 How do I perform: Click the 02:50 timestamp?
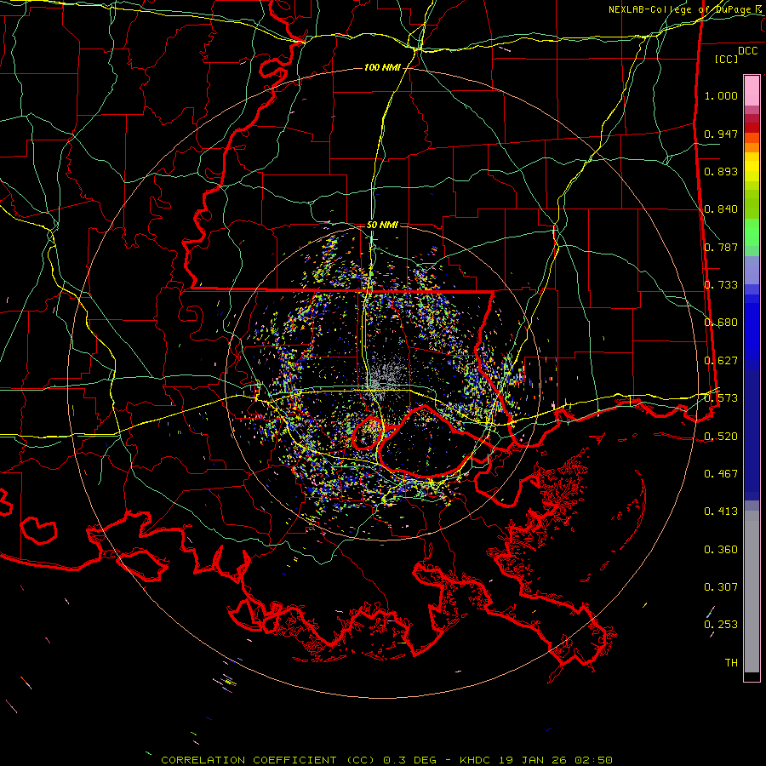coord(593,760)
